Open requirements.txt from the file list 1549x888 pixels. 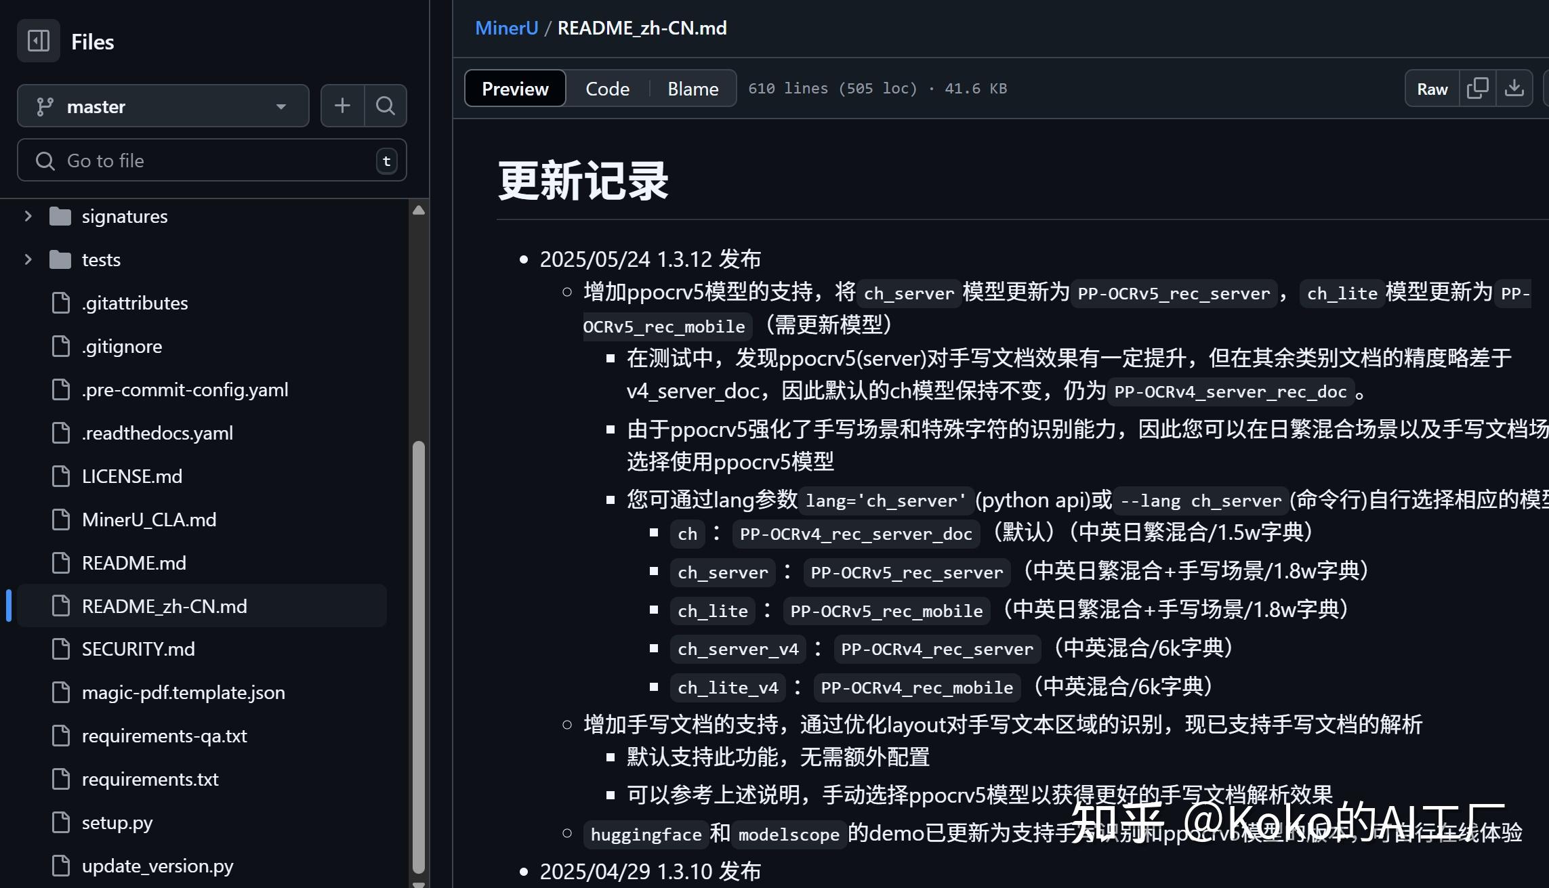(x=150, y=779)
